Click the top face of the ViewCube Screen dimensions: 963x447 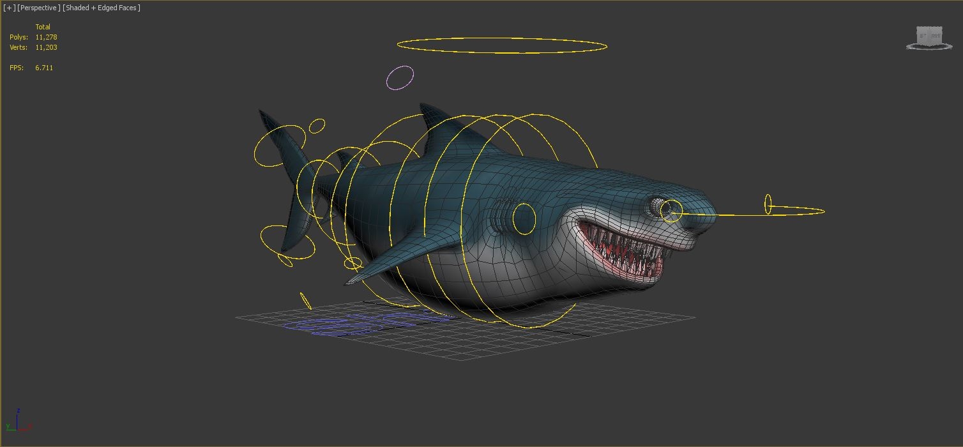pyautogui.click(x=929, y=27)
